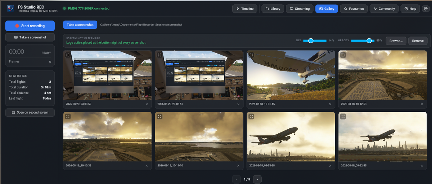
Task: Go to next gallery page
Action: tap(257, 179)
